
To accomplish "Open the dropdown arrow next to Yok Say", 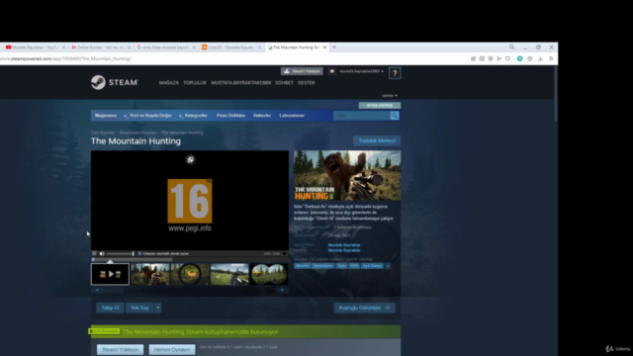I will click(158, 308).
